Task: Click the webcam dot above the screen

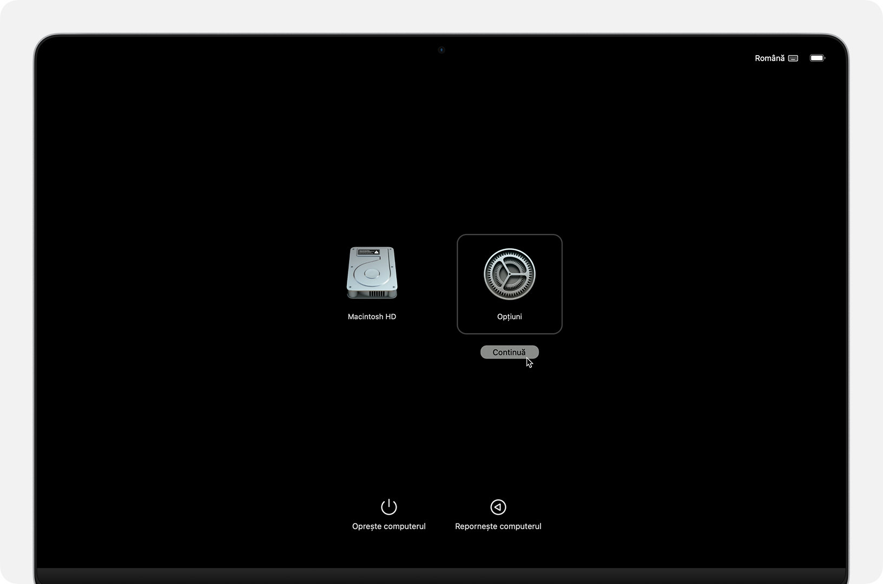Action: pos(441,50)
